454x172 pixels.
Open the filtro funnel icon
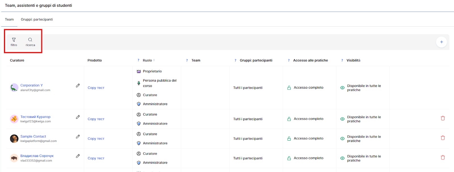click(14, 40)
